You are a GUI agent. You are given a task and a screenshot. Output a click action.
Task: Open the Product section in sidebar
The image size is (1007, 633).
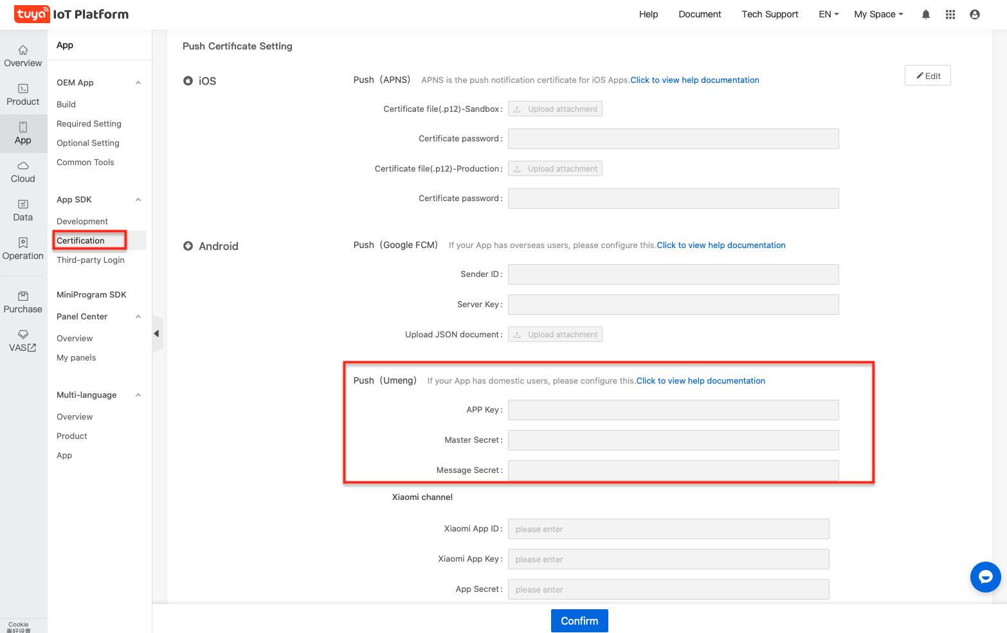tap(23, 94)
